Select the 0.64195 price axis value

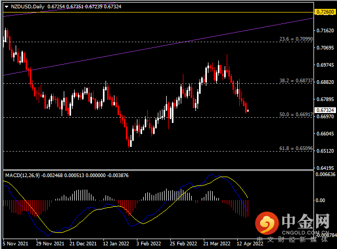tap(325, 168)
